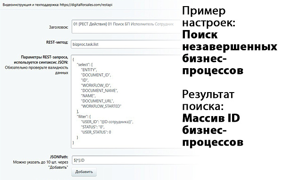Click the "Массив ID" bold overlay text
283x180 pixels.
[211, 118]
